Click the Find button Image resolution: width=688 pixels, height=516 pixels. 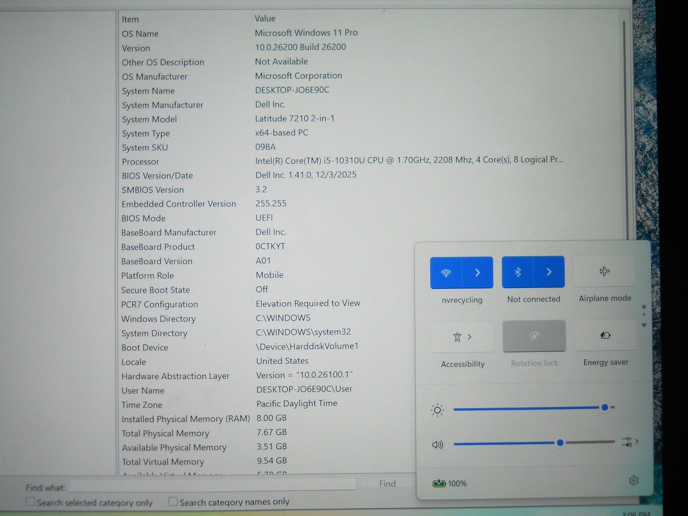pos(387,484)
